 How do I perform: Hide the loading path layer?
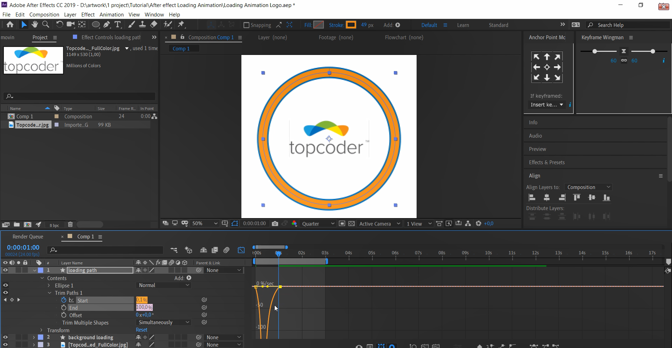point(5,270)
